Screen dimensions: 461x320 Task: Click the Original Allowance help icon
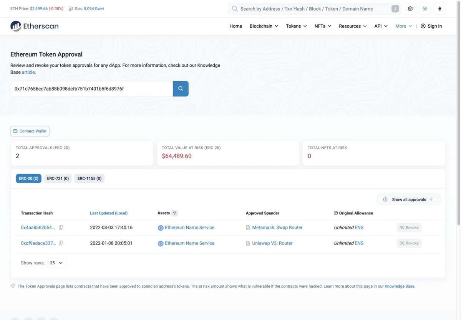pyautogui.click(x=336, y=213)
